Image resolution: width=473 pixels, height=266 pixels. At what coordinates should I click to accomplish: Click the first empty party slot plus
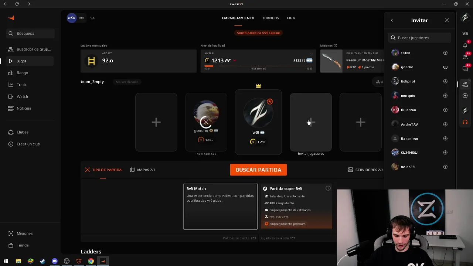click(x=156, y=122)
